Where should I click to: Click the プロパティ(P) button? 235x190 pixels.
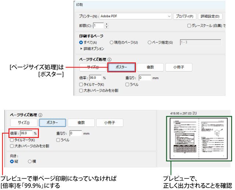pos(184,16)
